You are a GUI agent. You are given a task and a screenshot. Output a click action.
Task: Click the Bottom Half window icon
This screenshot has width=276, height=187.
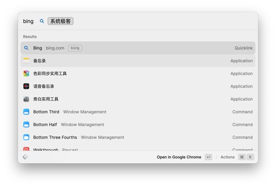coord(26,125)
